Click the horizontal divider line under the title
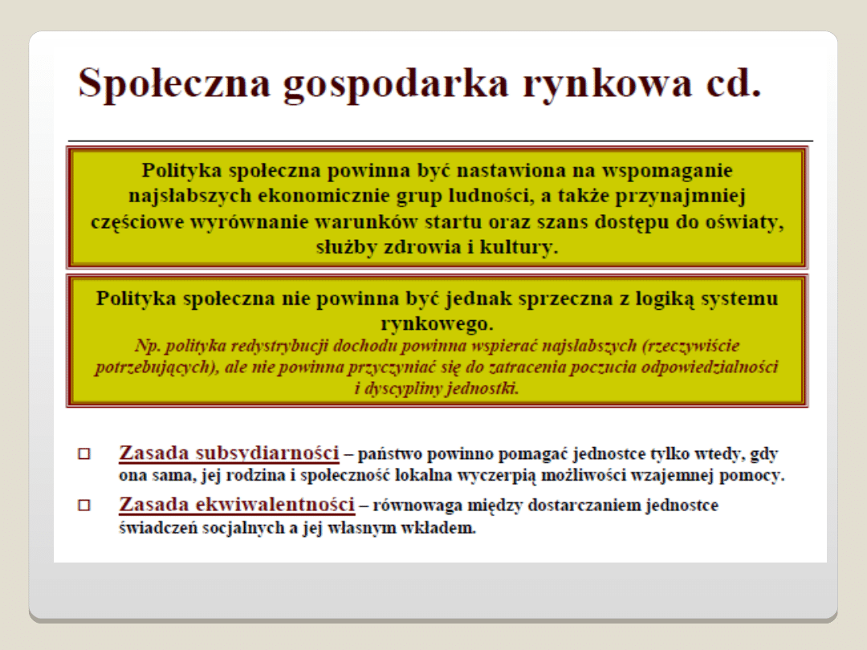 440,140
